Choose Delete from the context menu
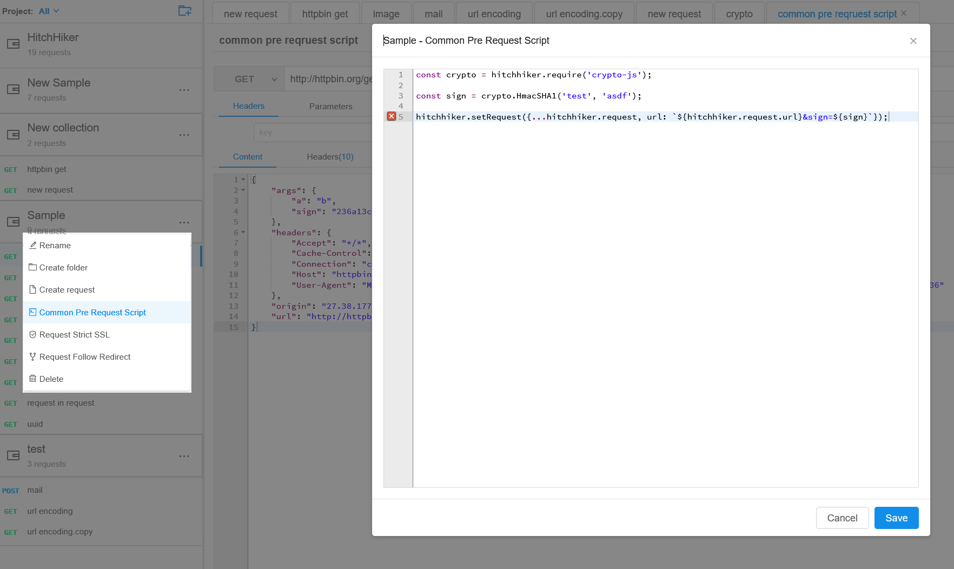The image size is (954, 569). tap(107, 379)
